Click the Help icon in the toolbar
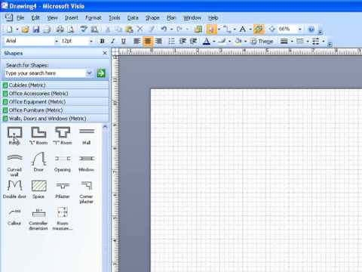362x272 pixels. pos(311,29)
